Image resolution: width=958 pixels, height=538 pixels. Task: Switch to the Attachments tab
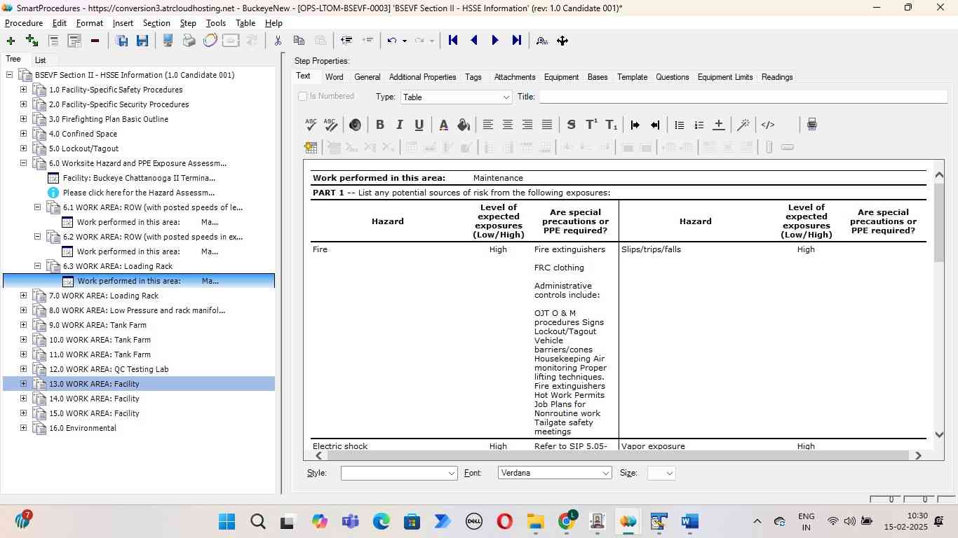514,77
